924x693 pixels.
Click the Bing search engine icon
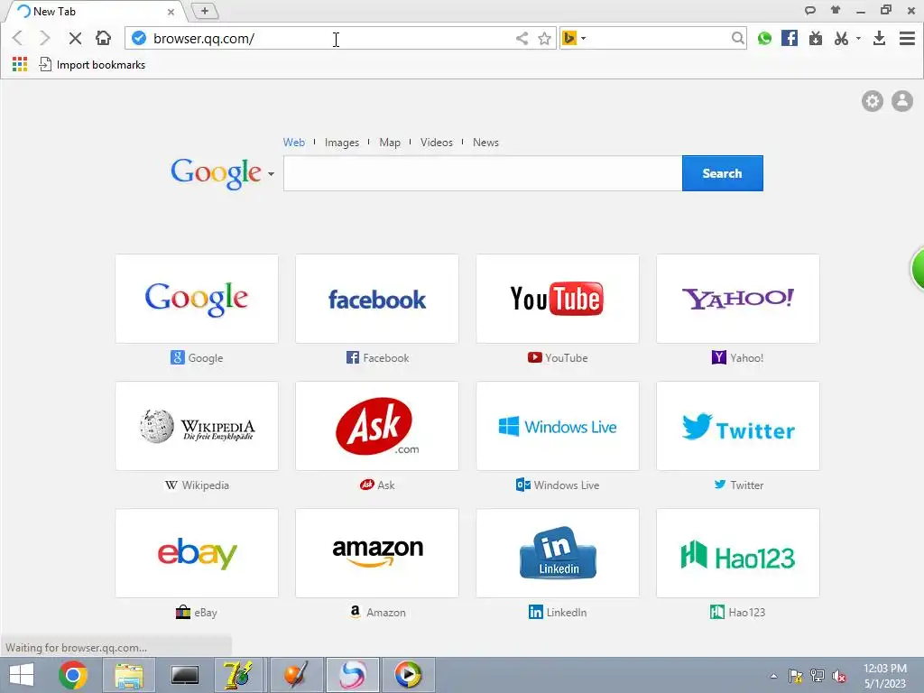[x=569, y=38]
